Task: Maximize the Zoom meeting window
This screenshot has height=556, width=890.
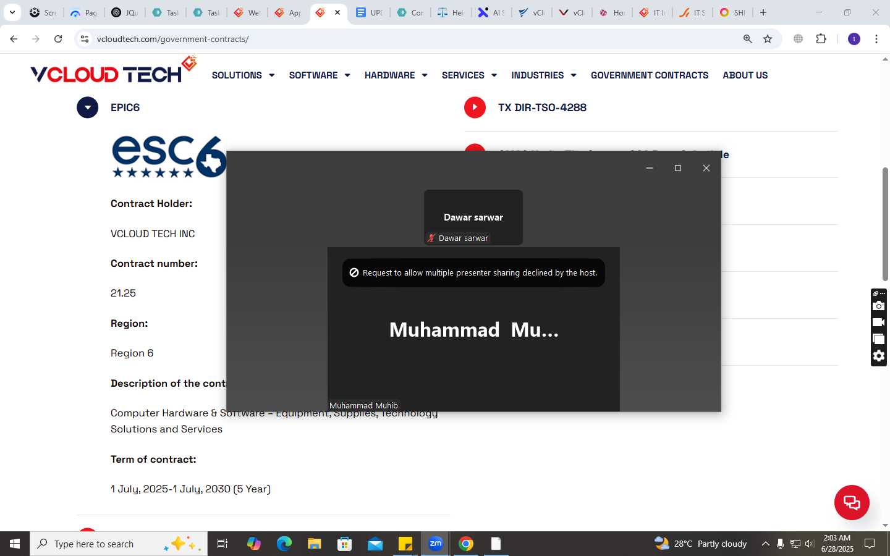Action: 678,168
